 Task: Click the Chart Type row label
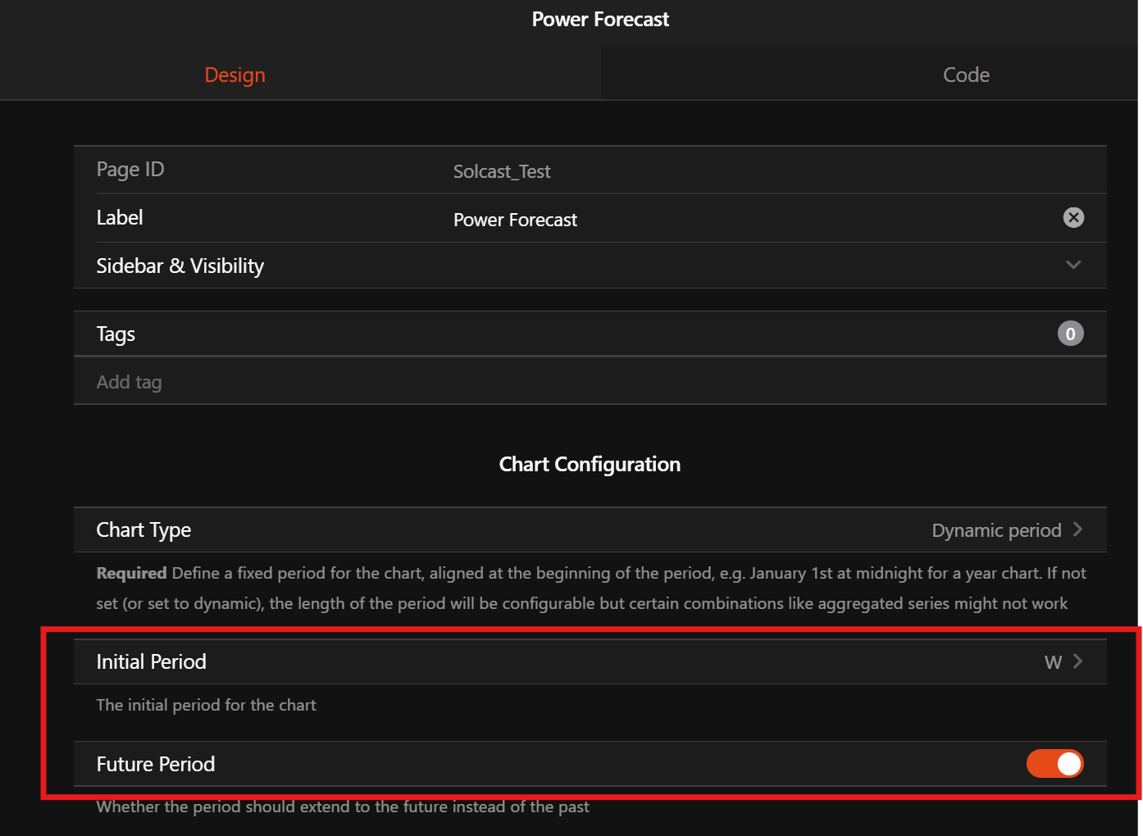click(x=143, y=530)
